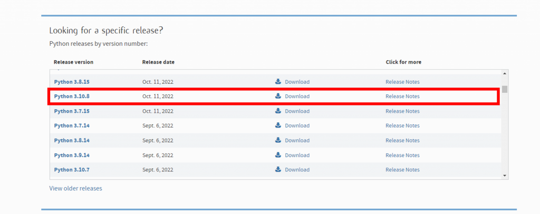Click the Download text for Python 3.7.15
Viewport: 540px width, 214px height.
(x=297, y=111)
